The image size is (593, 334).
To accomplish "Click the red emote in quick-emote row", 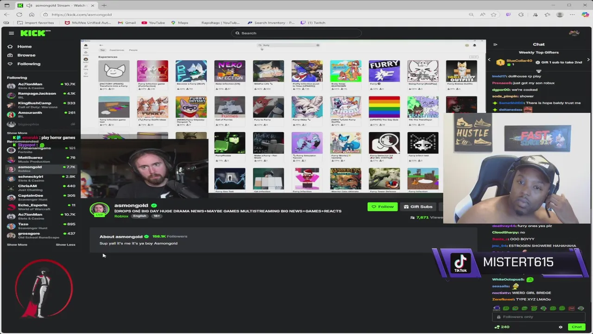I will coord(571,308).
